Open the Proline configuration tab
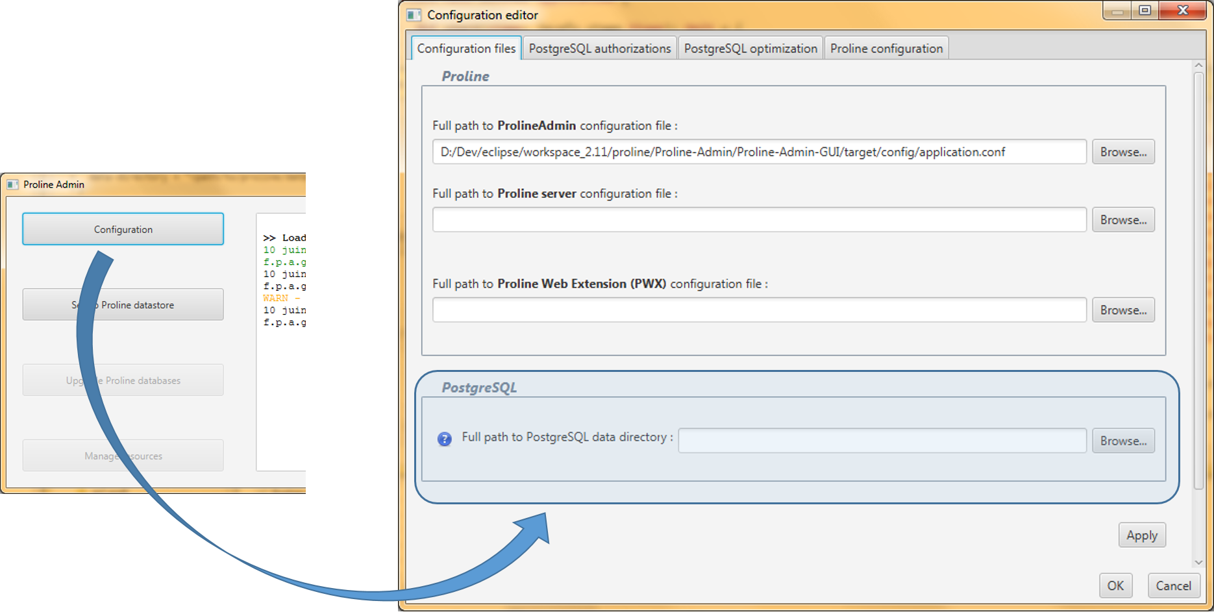 click(886, 48)
